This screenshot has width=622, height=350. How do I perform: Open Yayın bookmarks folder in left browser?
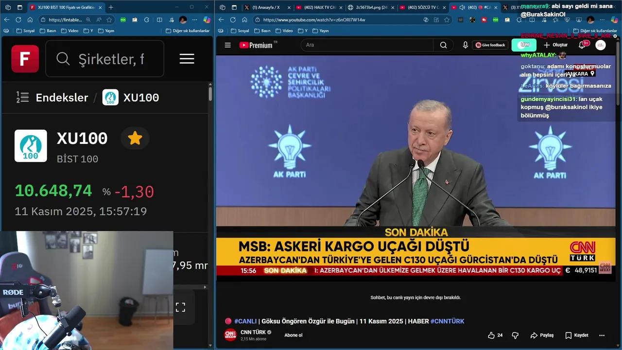[106, 31]
